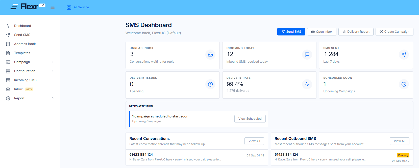419x168 pixels.
Task: Click the Recent Conversations heading
Action: point(150,139)
